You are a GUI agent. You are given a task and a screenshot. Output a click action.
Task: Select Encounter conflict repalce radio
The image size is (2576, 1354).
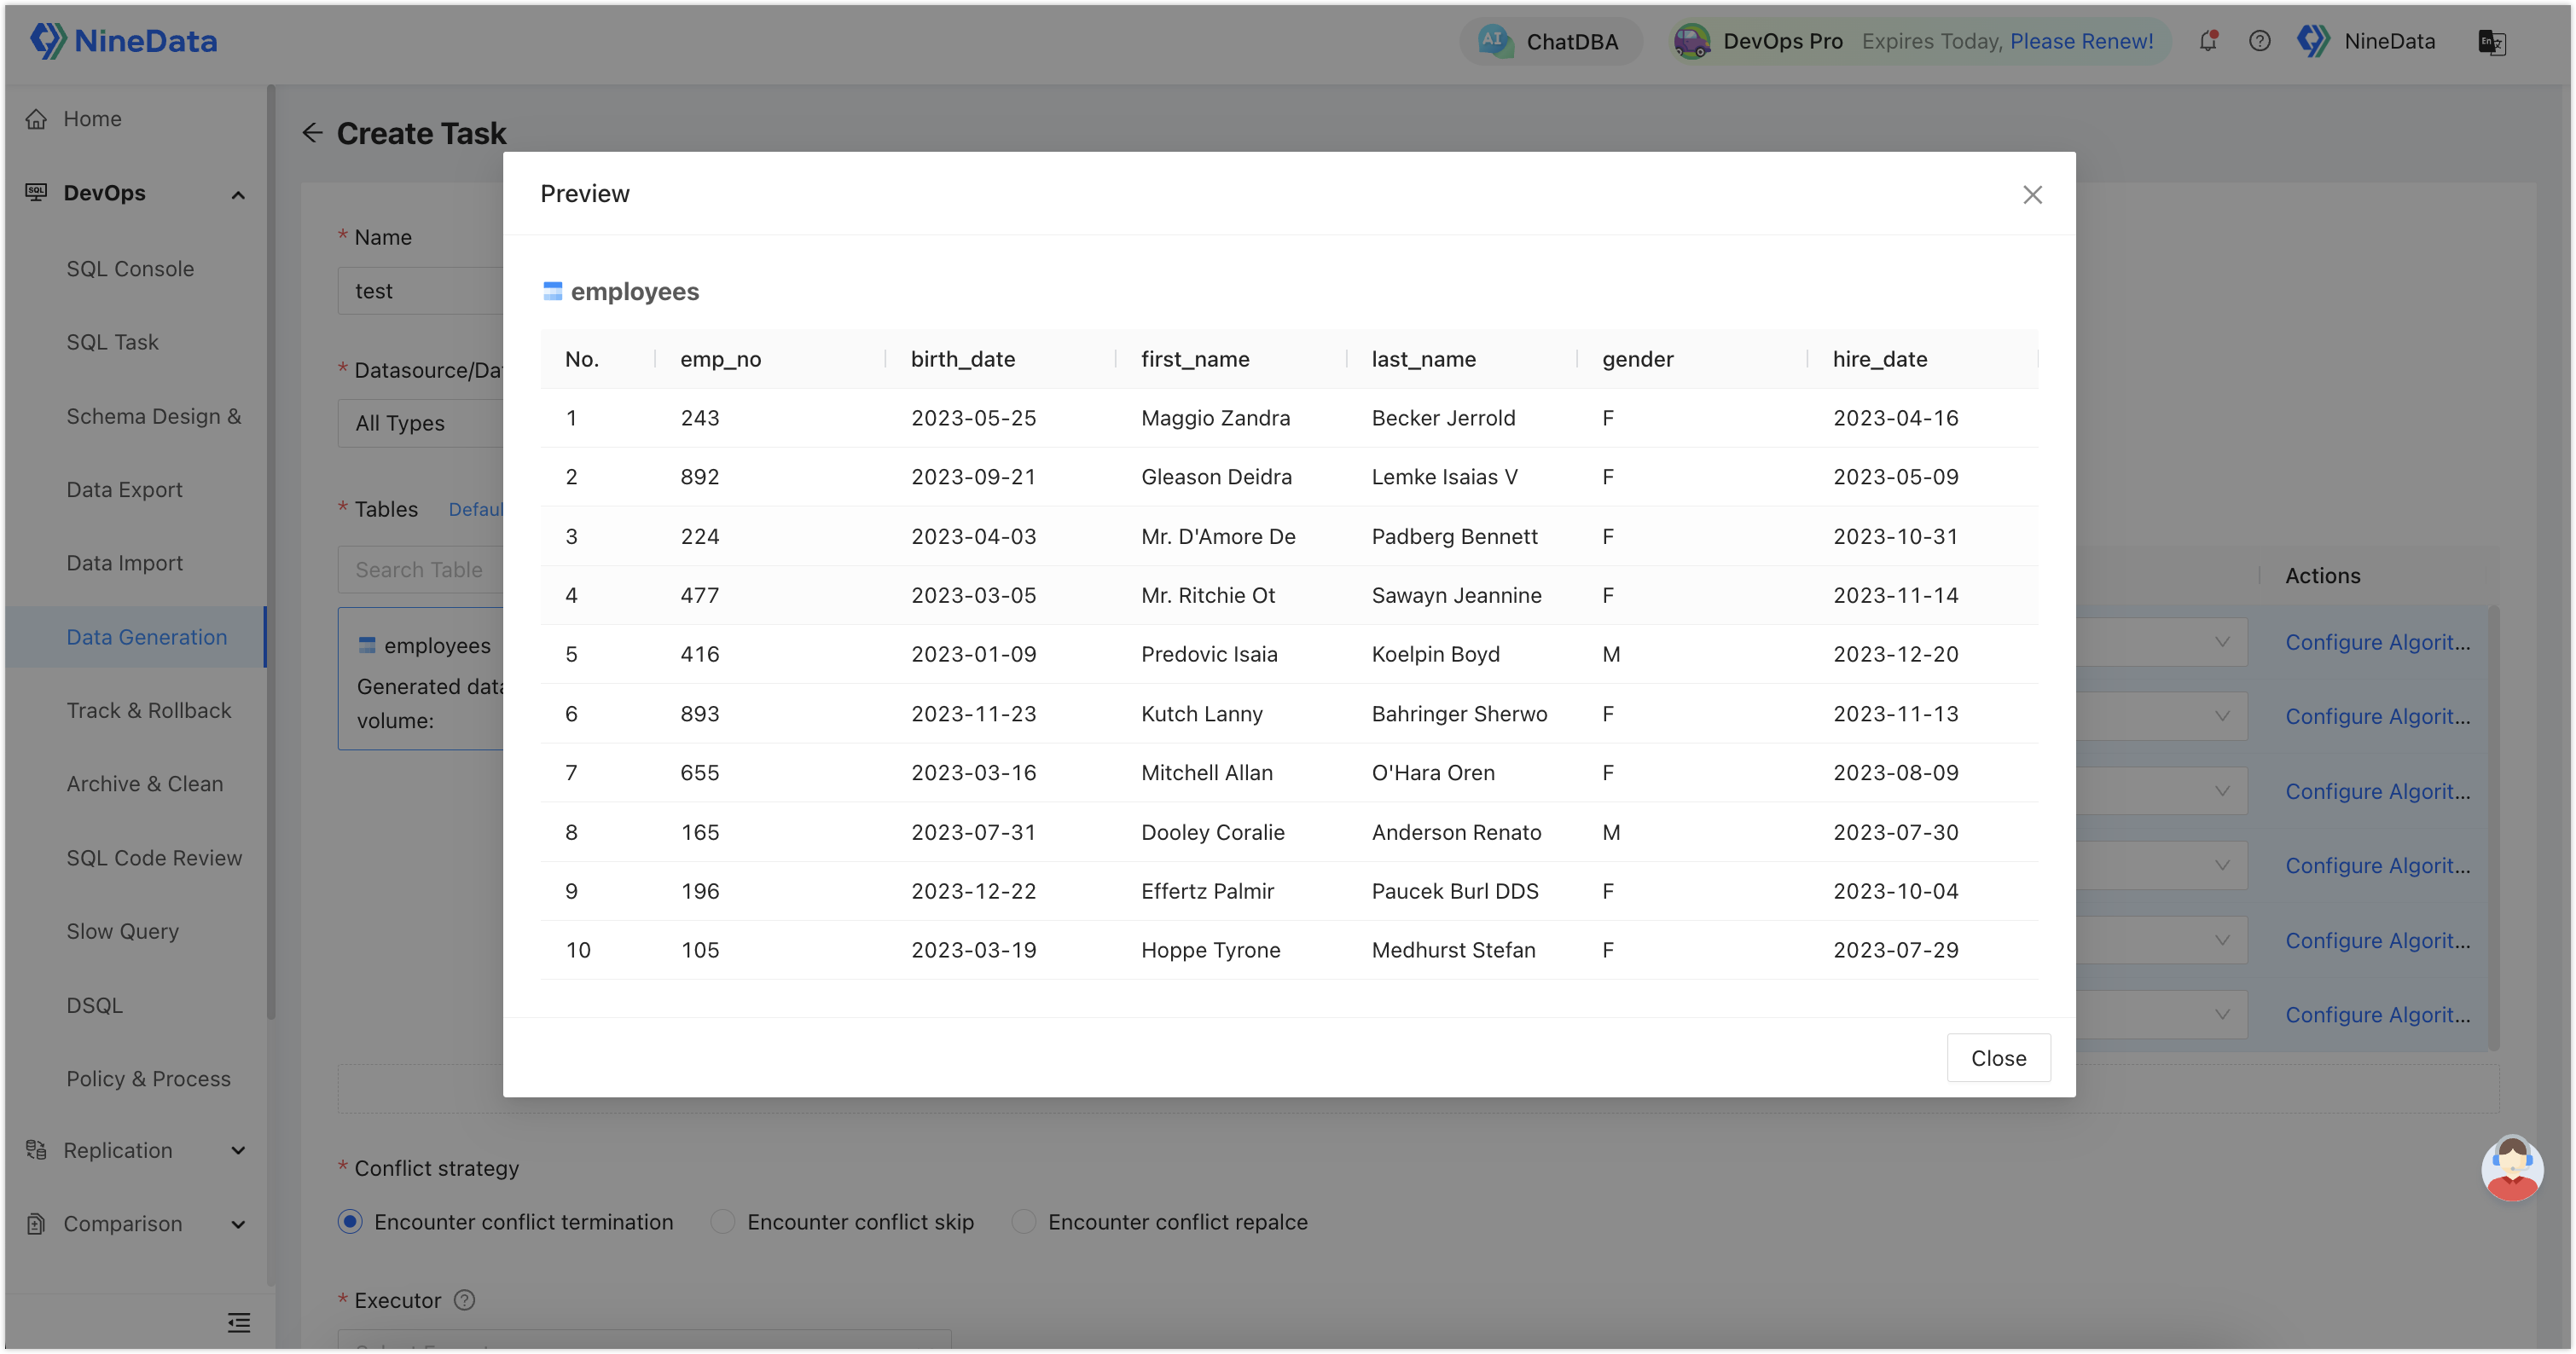click(x=1023, y=1222)
